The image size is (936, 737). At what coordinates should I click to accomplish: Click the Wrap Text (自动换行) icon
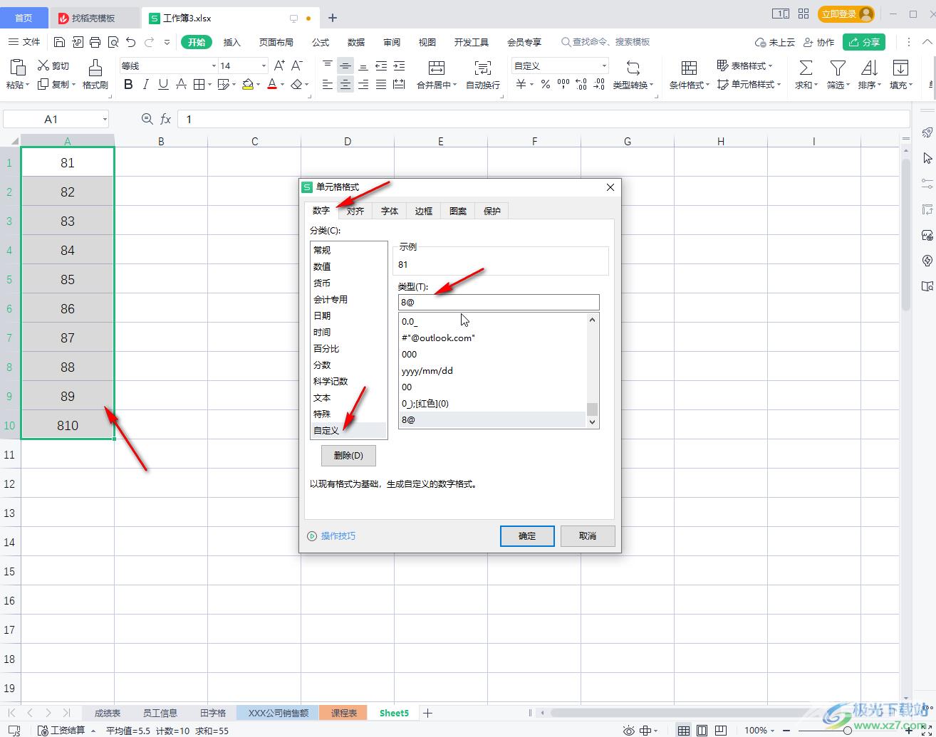click(x=483, y=68)
